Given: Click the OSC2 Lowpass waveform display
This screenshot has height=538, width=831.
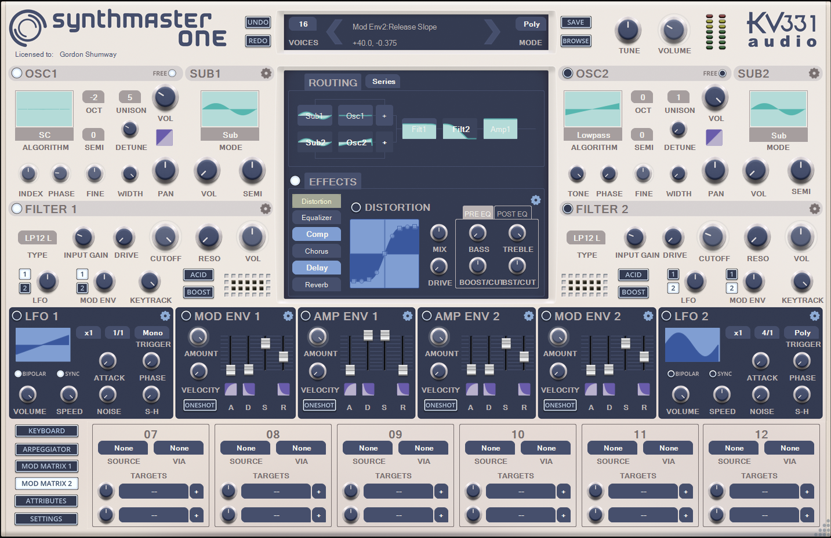Looking at the screenshot, I should click(593, 109).
